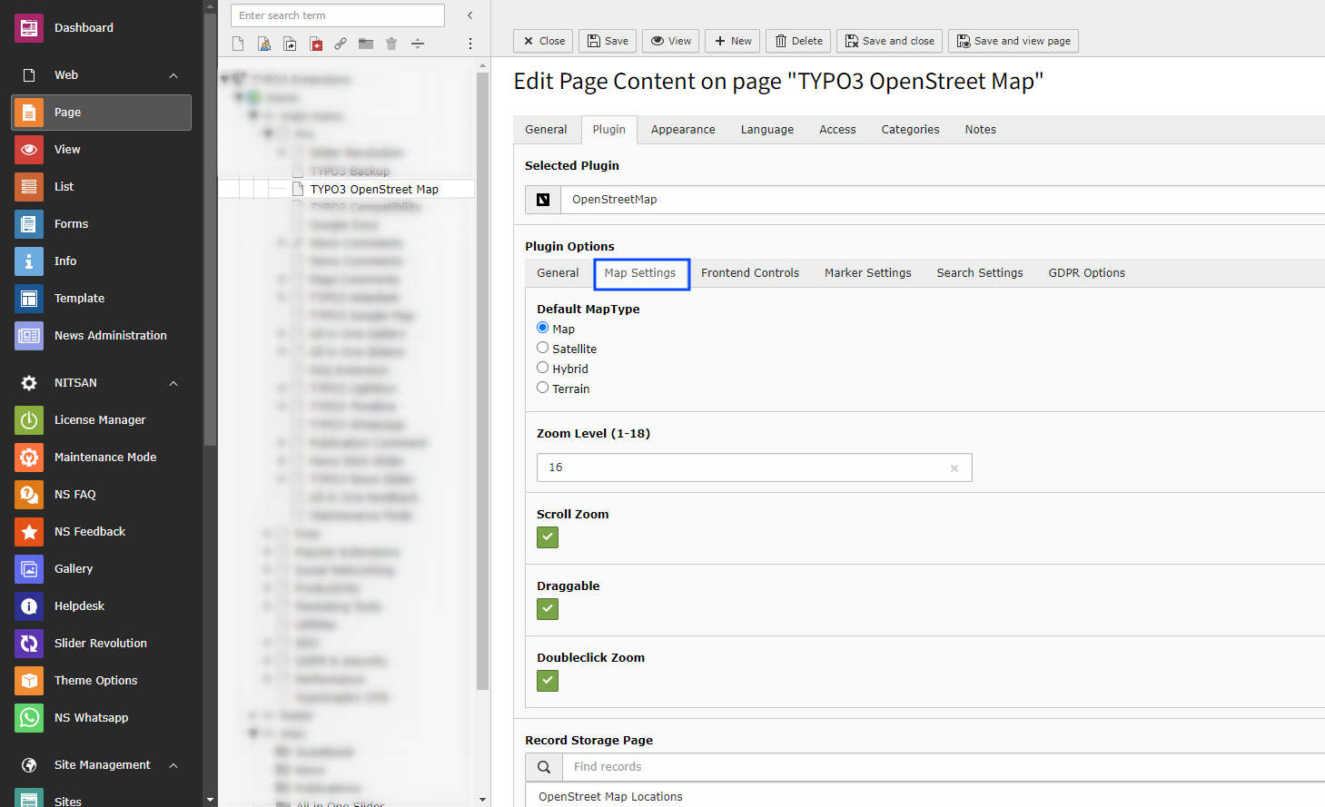Switch to the Language tab
1325x807 pixels.
click(x=767, y=130)
